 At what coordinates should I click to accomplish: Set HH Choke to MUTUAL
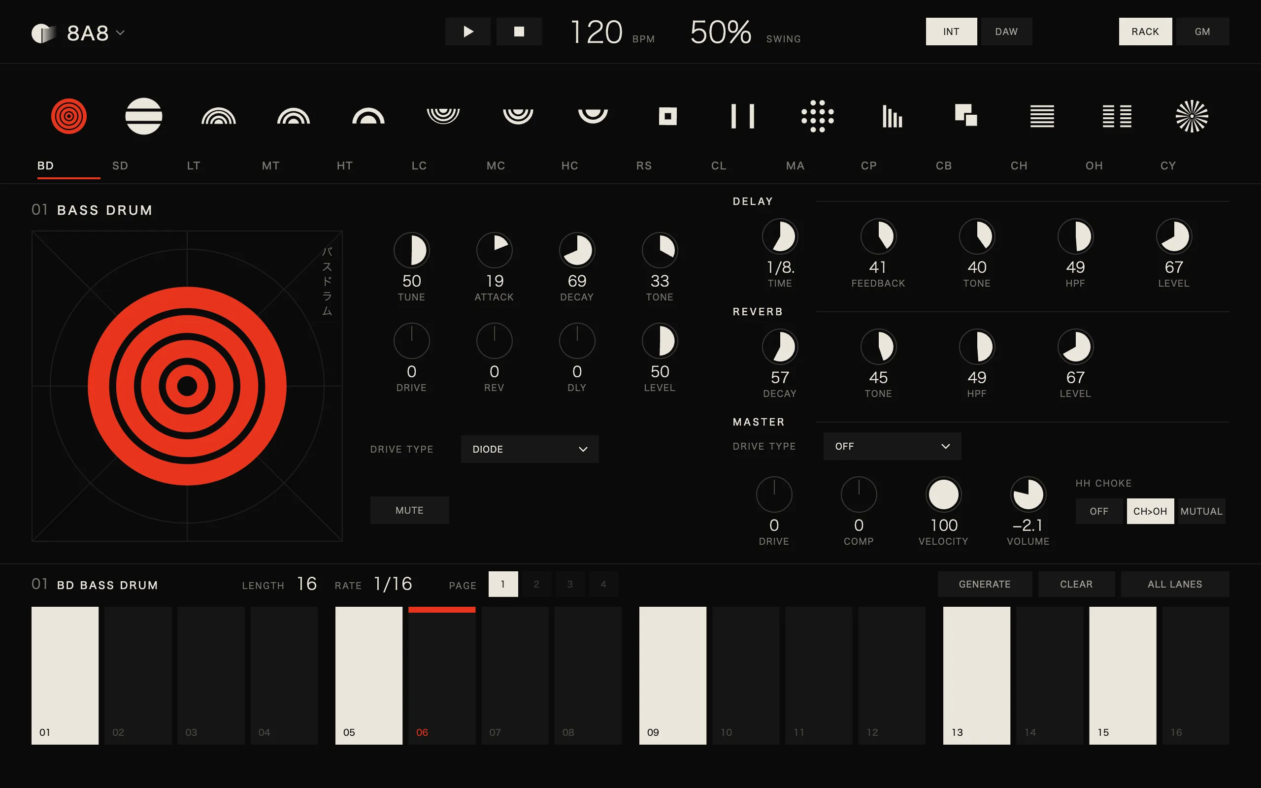click(1201, 511)
